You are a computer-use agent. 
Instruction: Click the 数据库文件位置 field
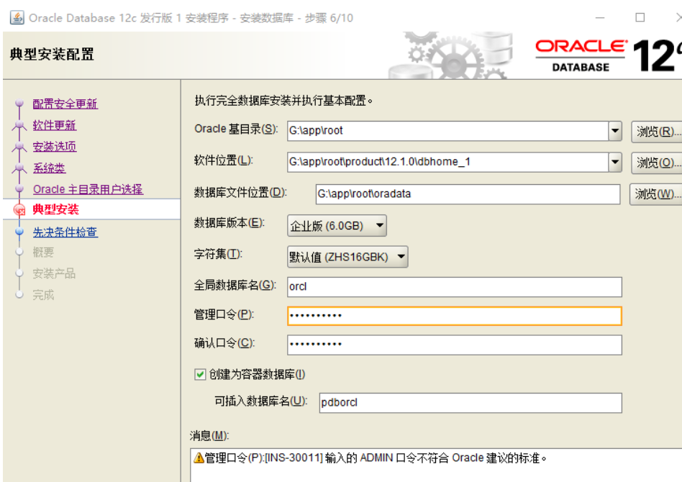(x=468, y=194)
